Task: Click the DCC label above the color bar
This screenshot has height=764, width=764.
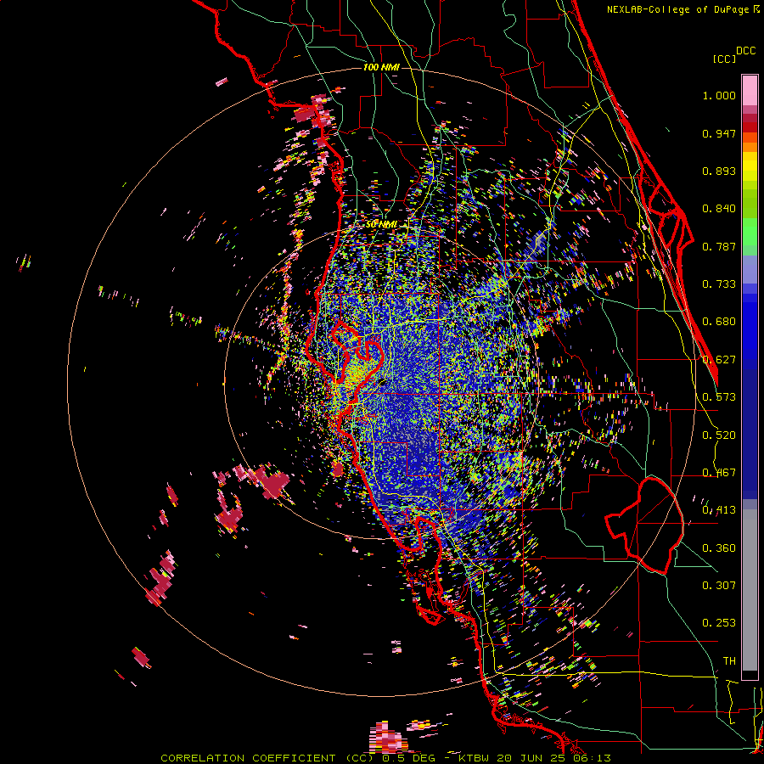Action: click(x=745, y=51)
